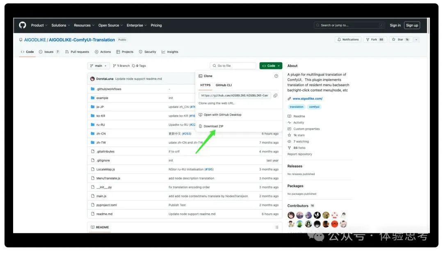Open the __init__.py file
The image size is (443, 253).
(x=104, y=187)
